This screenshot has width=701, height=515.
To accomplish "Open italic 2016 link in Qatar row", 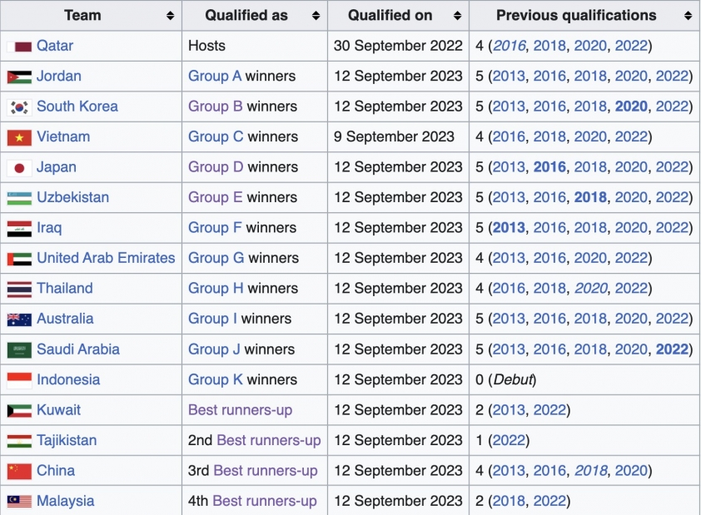I will pyautogui.click(x=510, y=46).
